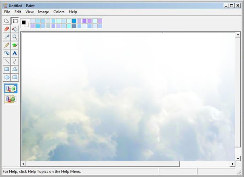Select the Airbrush spray can tool
Screen dimensions: 244x177
[x=7, y=53]
